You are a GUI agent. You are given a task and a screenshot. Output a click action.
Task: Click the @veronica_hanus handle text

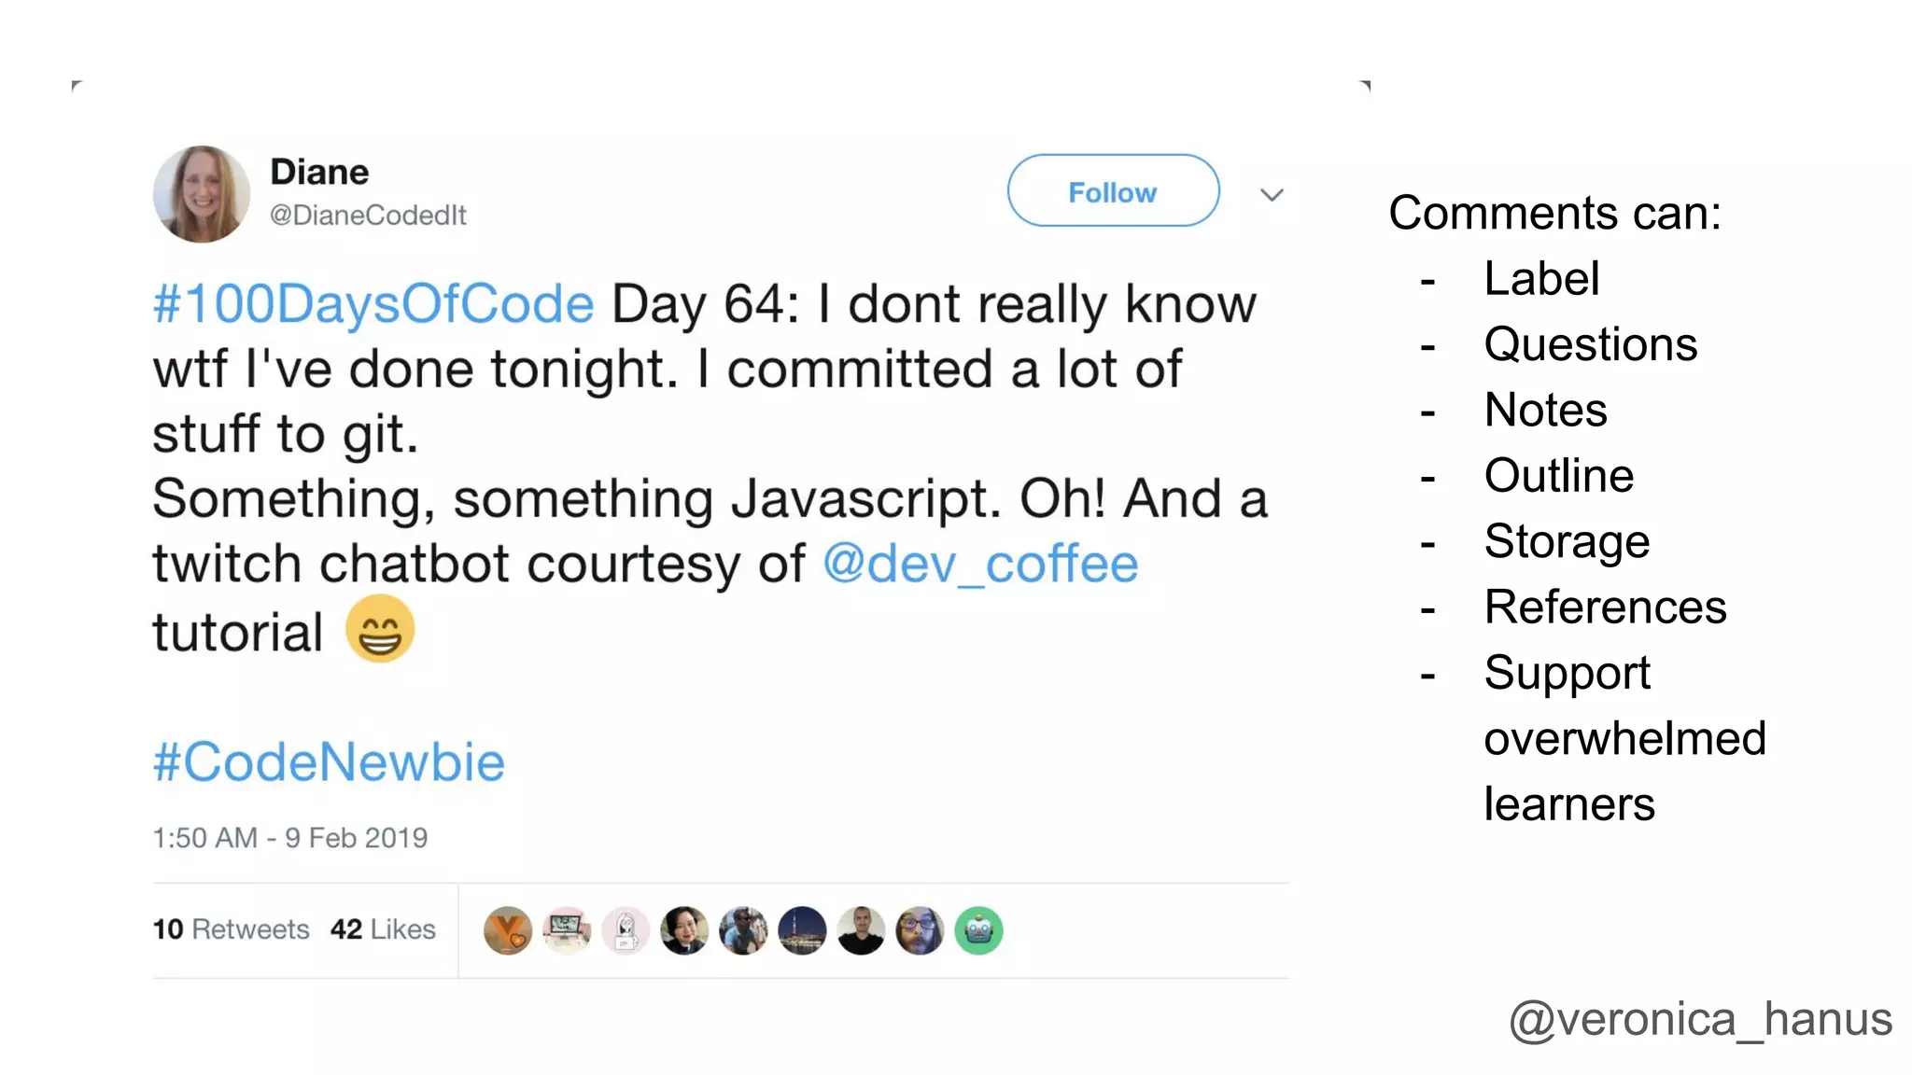point(1700,1018)
